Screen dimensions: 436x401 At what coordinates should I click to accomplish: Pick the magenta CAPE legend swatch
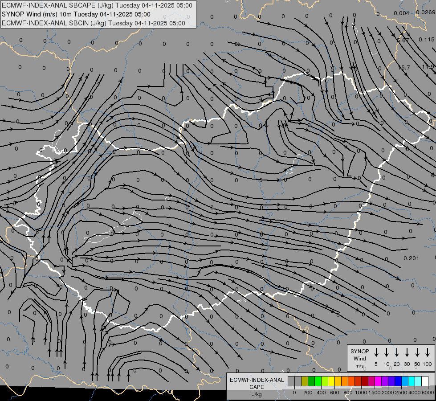[378, 381]
